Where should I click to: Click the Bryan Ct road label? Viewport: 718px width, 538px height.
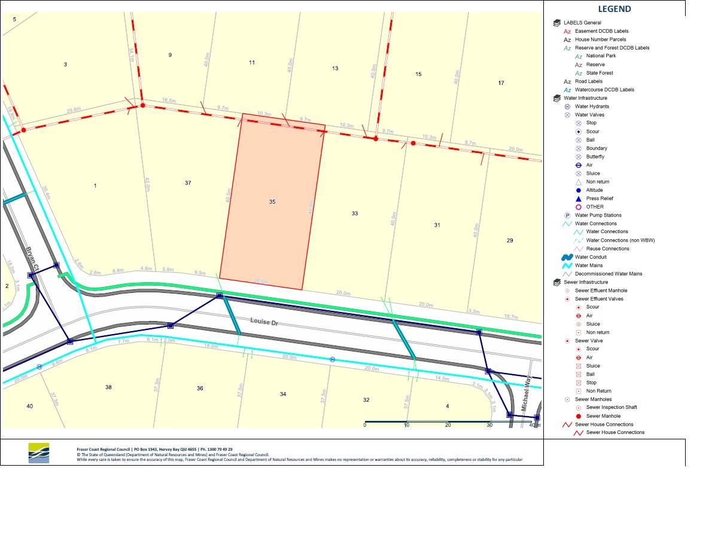pos(32,259)
